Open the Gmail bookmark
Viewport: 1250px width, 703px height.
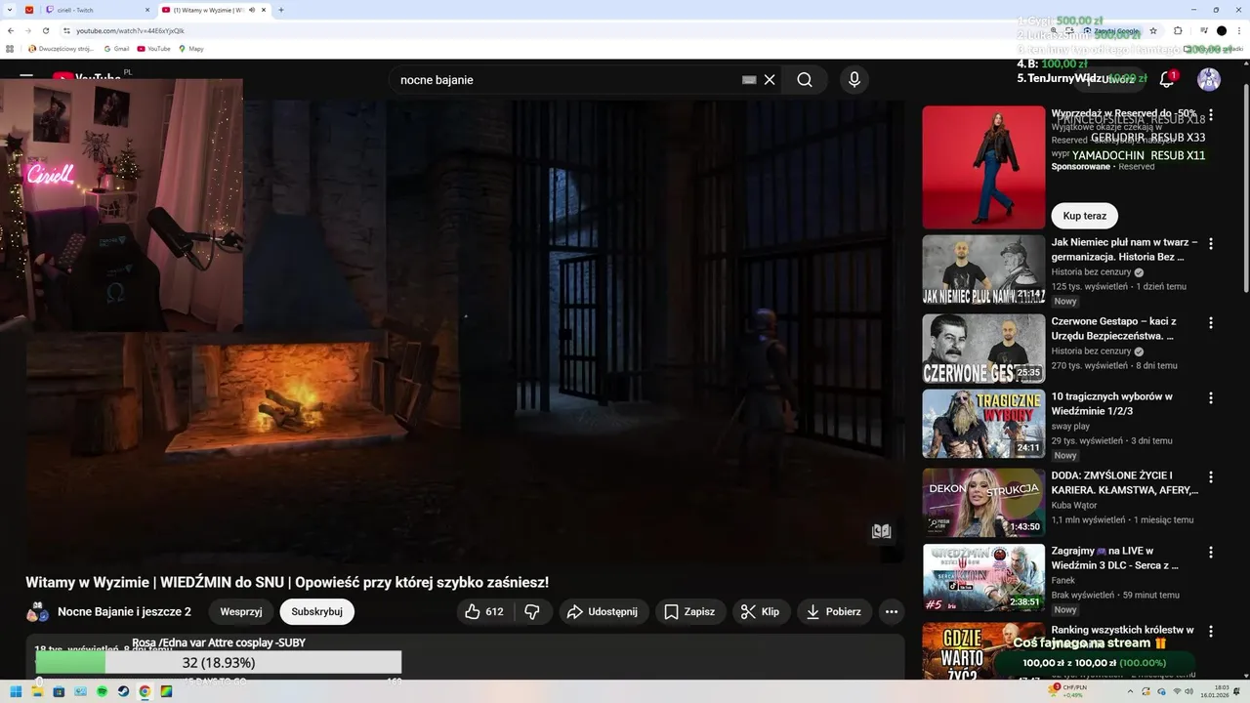coord(115,48)
